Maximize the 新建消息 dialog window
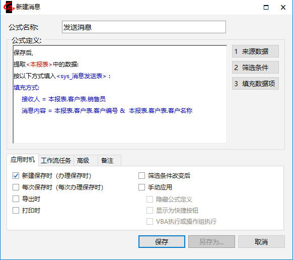Viewport: 293px width, 260px height. pos(266,7)
